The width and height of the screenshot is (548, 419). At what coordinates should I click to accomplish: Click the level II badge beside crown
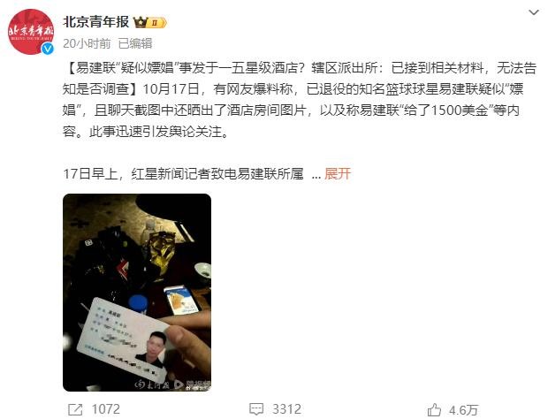(158, 23)
